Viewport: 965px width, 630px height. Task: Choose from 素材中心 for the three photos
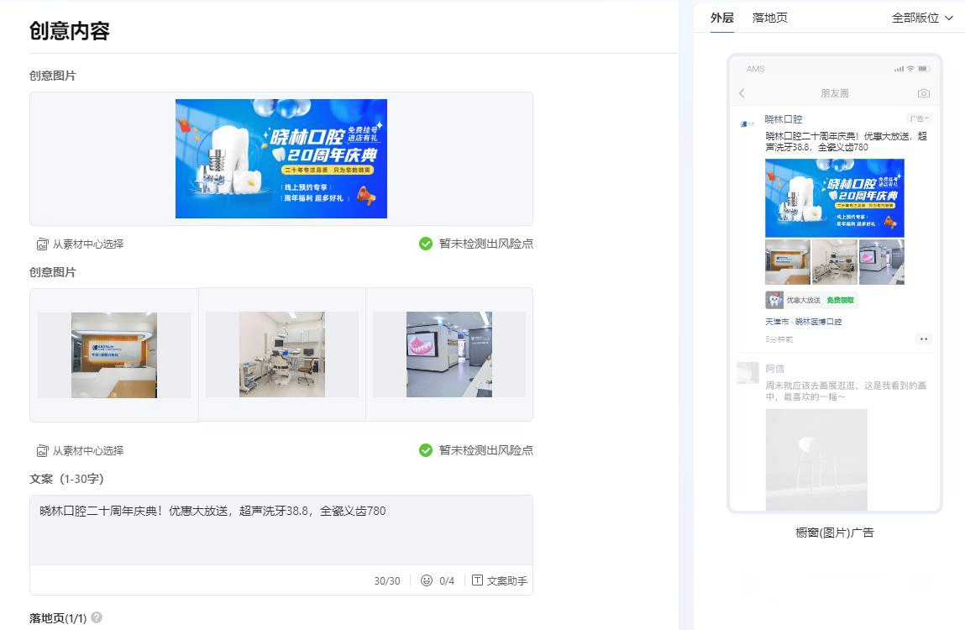coord(81,451)
